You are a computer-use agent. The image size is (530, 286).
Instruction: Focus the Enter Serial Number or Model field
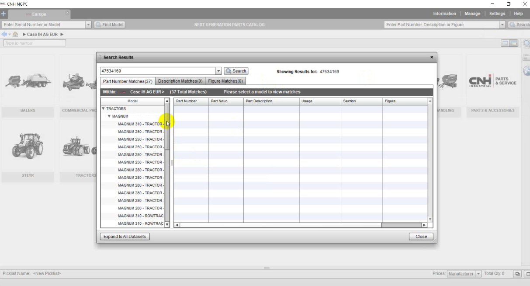pyautogui.click(x=44, y=25)
